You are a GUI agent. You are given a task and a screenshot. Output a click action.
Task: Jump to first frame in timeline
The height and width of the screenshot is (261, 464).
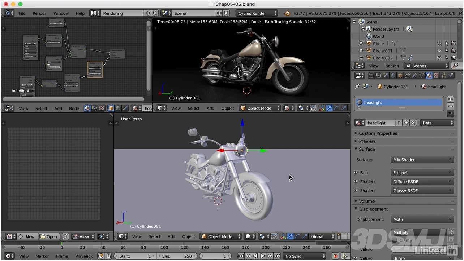241,256
